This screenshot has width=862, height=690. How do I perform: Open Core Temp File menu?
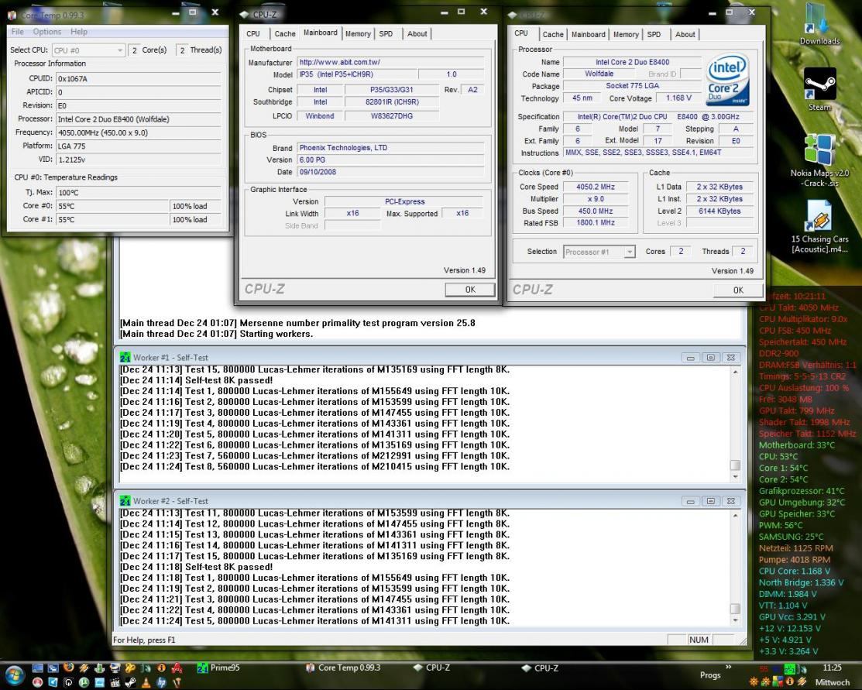click(18, 32)
